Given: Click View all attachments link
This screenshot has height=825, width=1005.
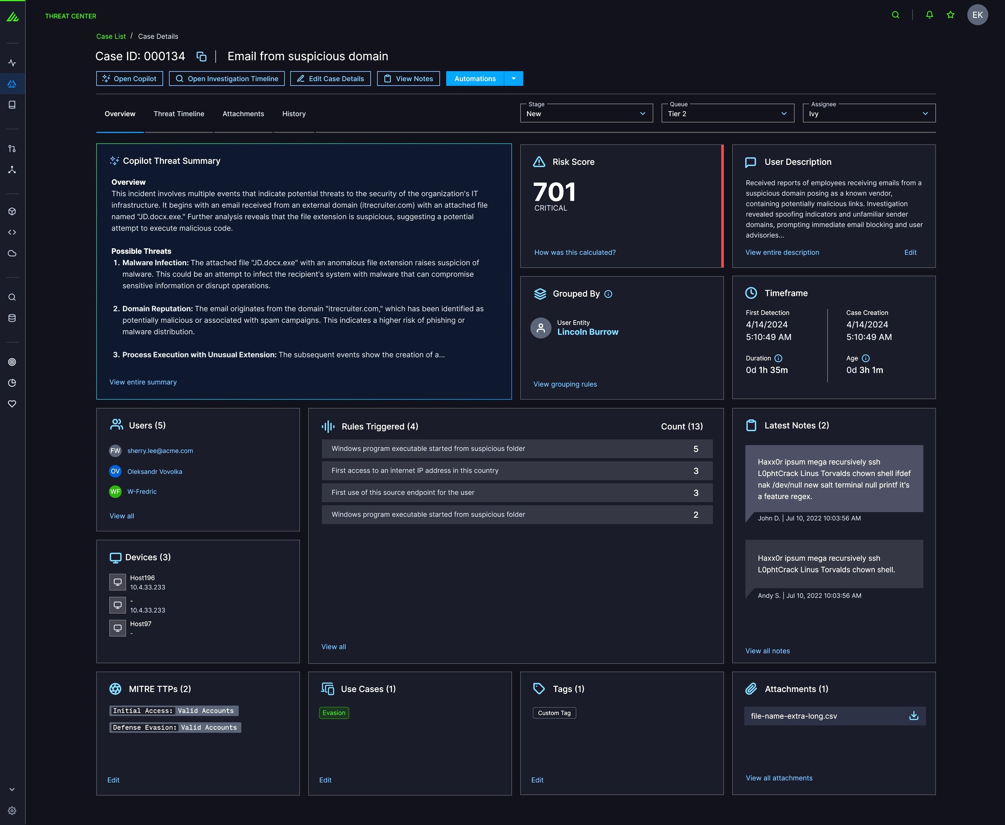Looking at the screenshot, I should pyautogui.click(x=779, y=778).
